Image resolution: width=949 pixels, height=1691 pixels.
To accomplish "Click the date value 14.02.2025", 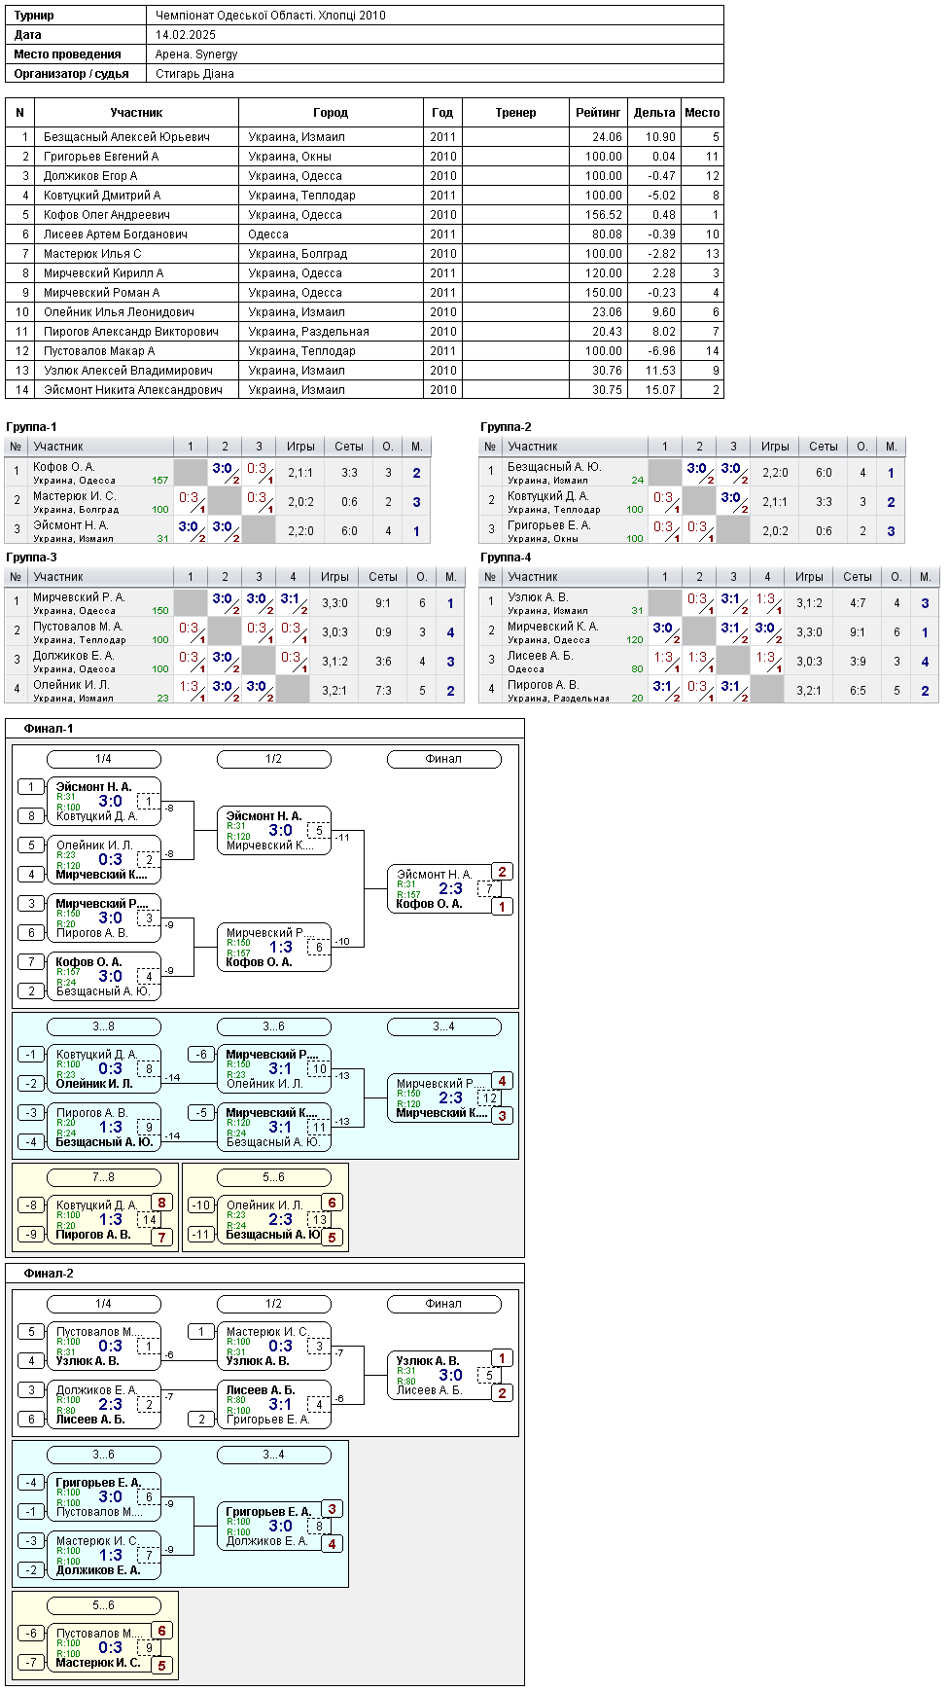I will (186, 35).
